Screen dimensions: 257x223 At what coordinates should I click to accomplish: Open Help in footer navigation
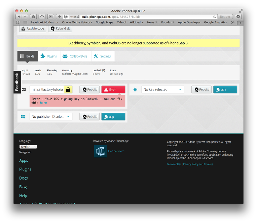click(23, 196)
